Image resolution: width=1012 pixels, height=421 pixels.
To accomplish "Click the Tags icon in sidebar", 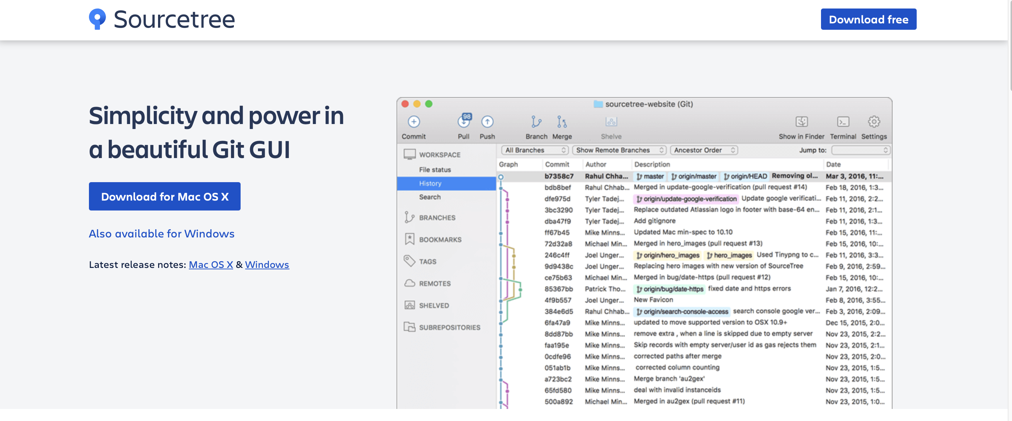I will pos(409,261).
